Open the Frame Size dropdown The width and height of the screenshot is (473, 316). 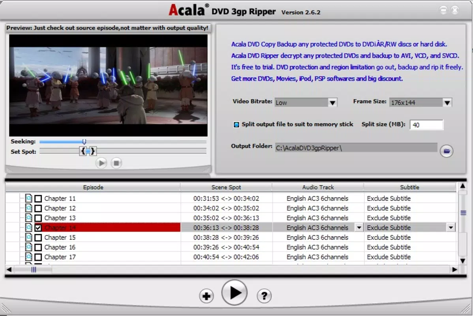pyautogui.click(x=447, y=103)
